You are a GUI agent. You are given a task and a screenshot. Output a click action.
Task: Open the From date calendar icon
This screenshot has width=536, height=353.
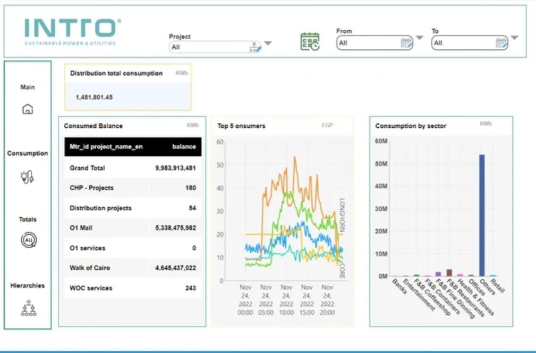pos(406,43)
